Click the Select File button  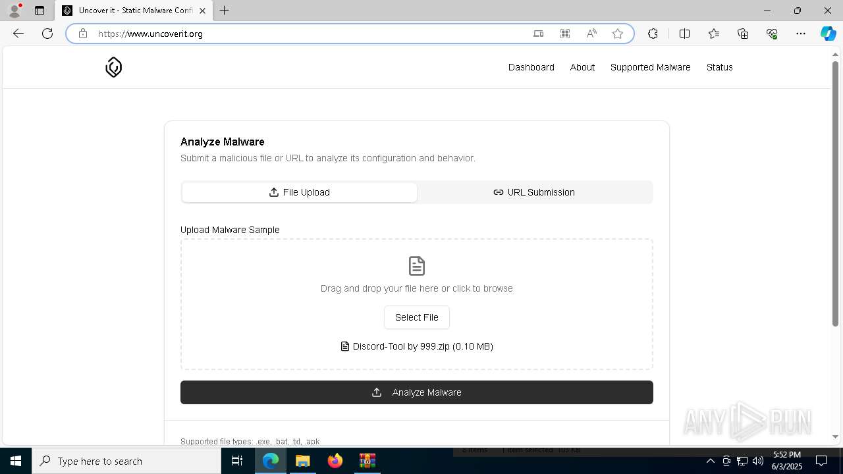coord(417,317)
